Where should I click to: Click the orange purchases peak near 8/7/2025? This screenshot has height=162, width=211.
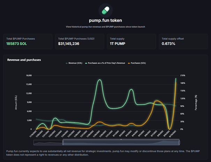157,101
